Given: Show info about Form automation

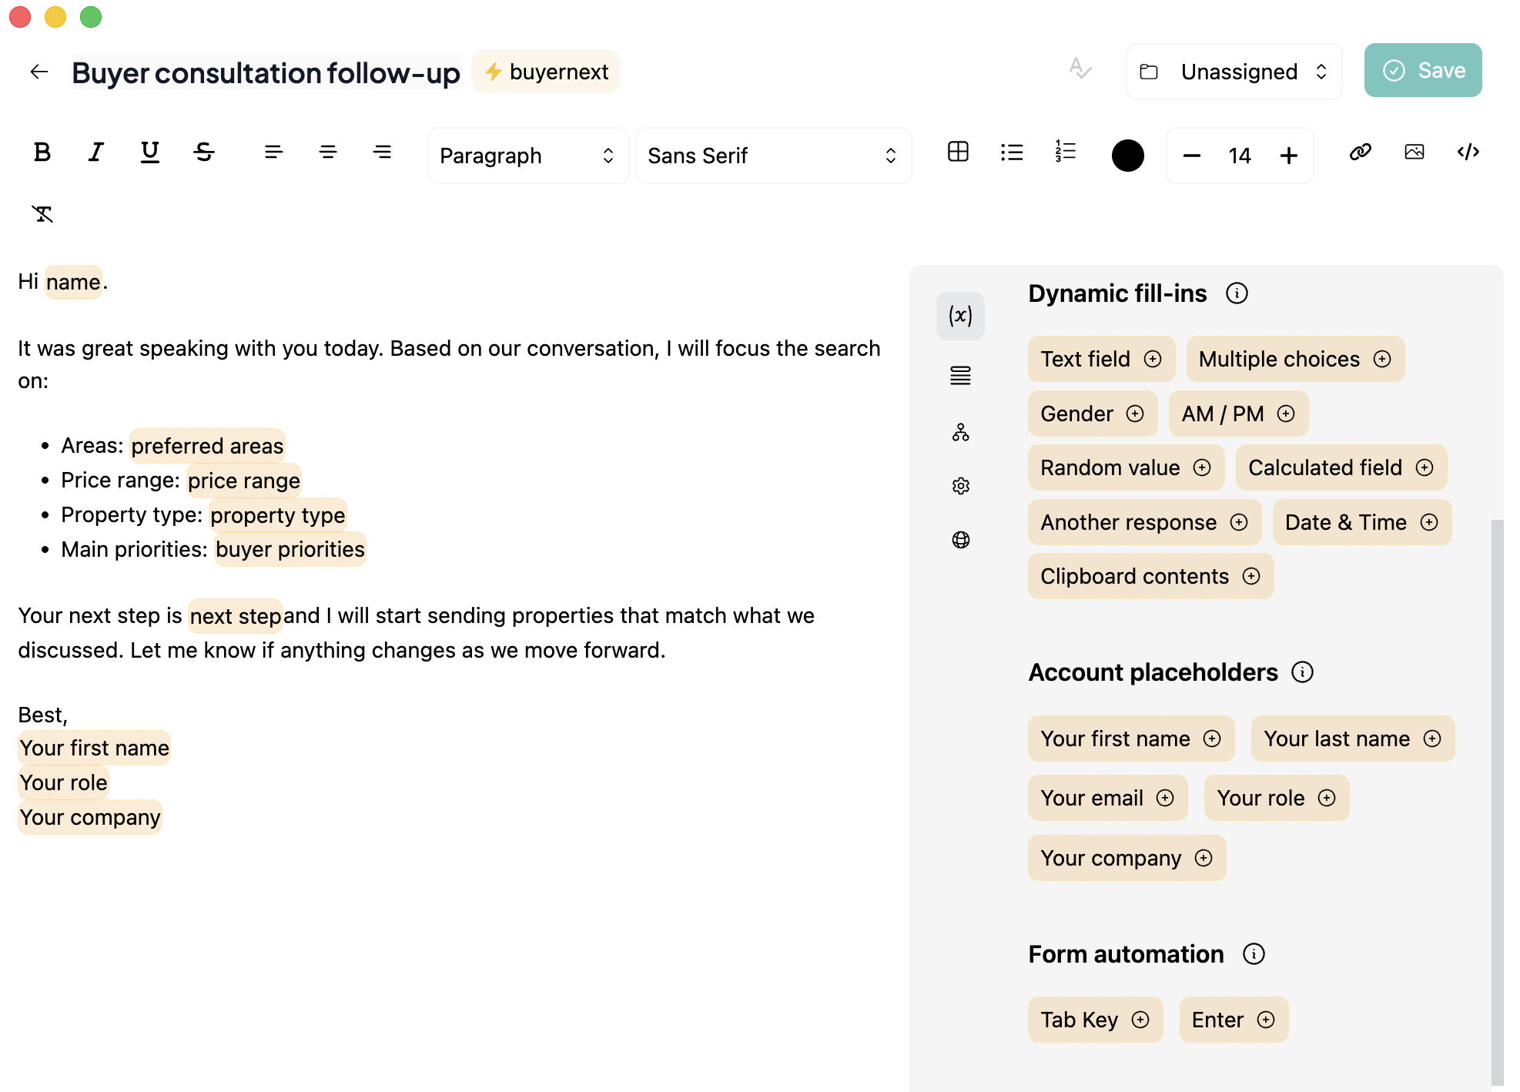Looking at the screenshot, I should 1254,954.
